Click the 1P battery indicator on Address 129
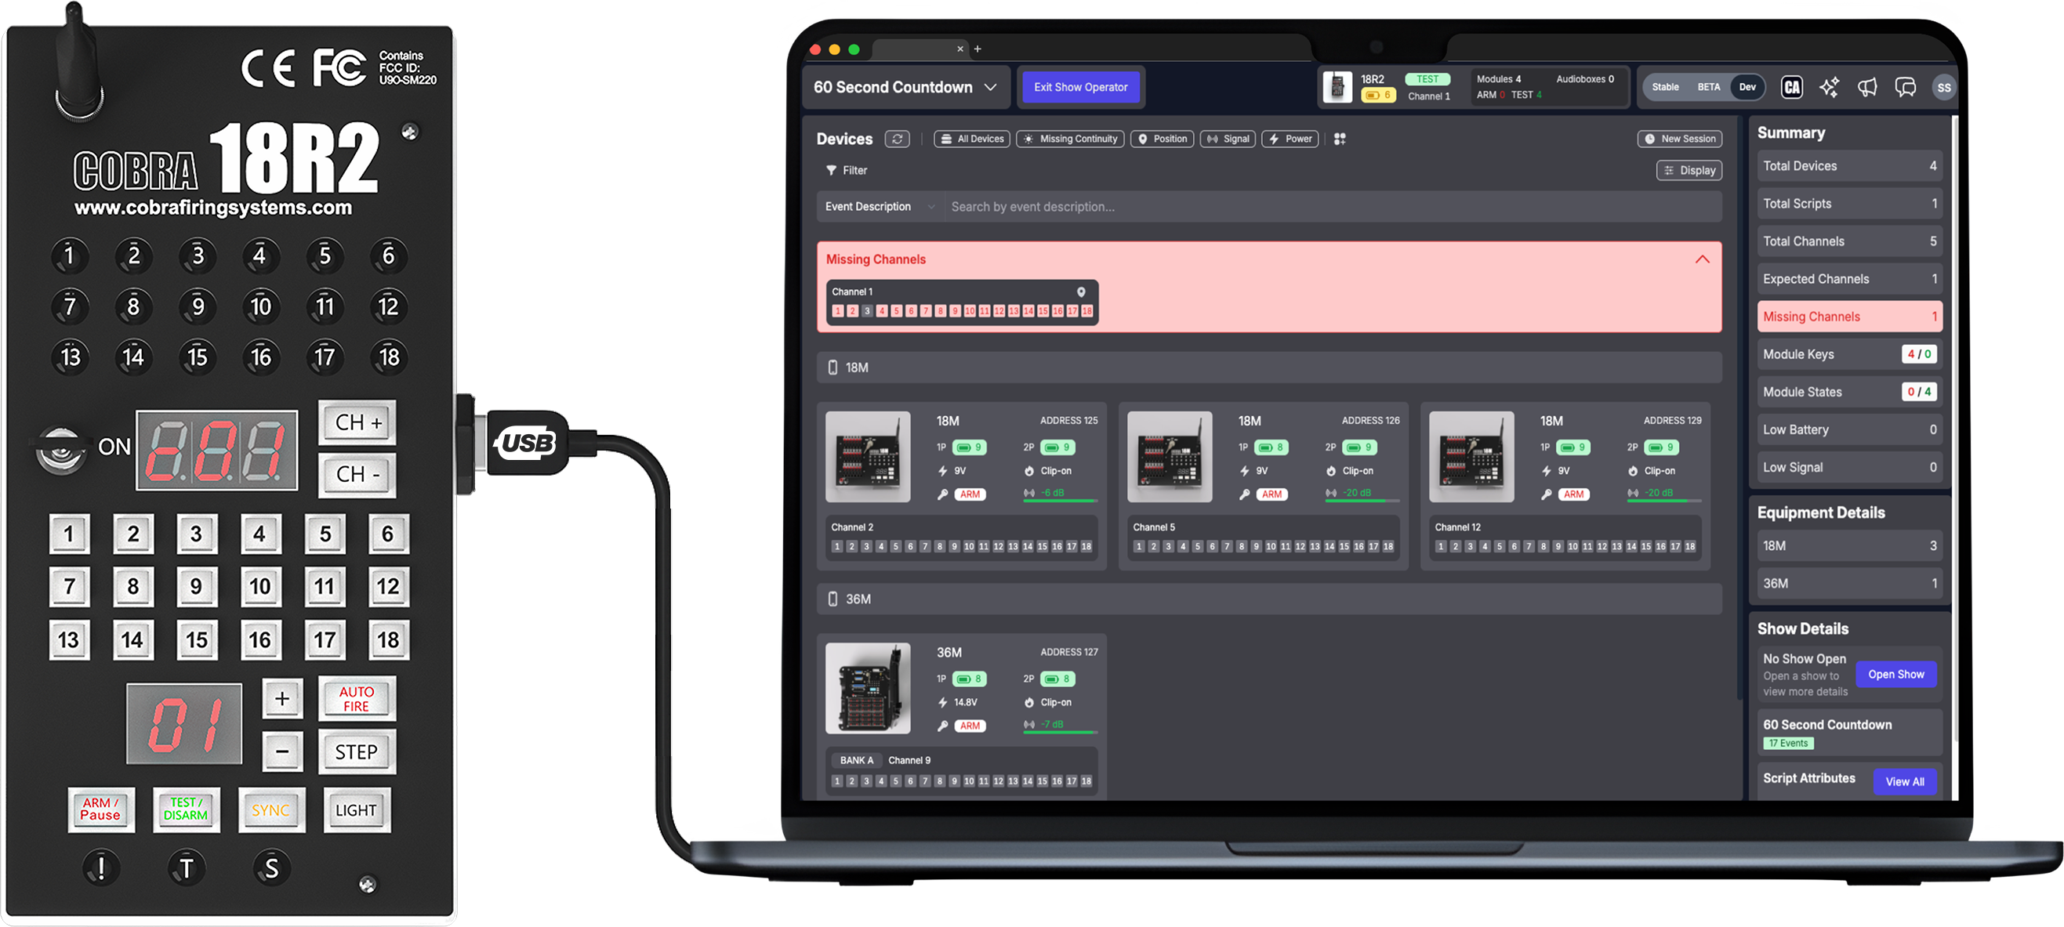The width and height of the screenshot is (2064, 927). [1572, 447]
